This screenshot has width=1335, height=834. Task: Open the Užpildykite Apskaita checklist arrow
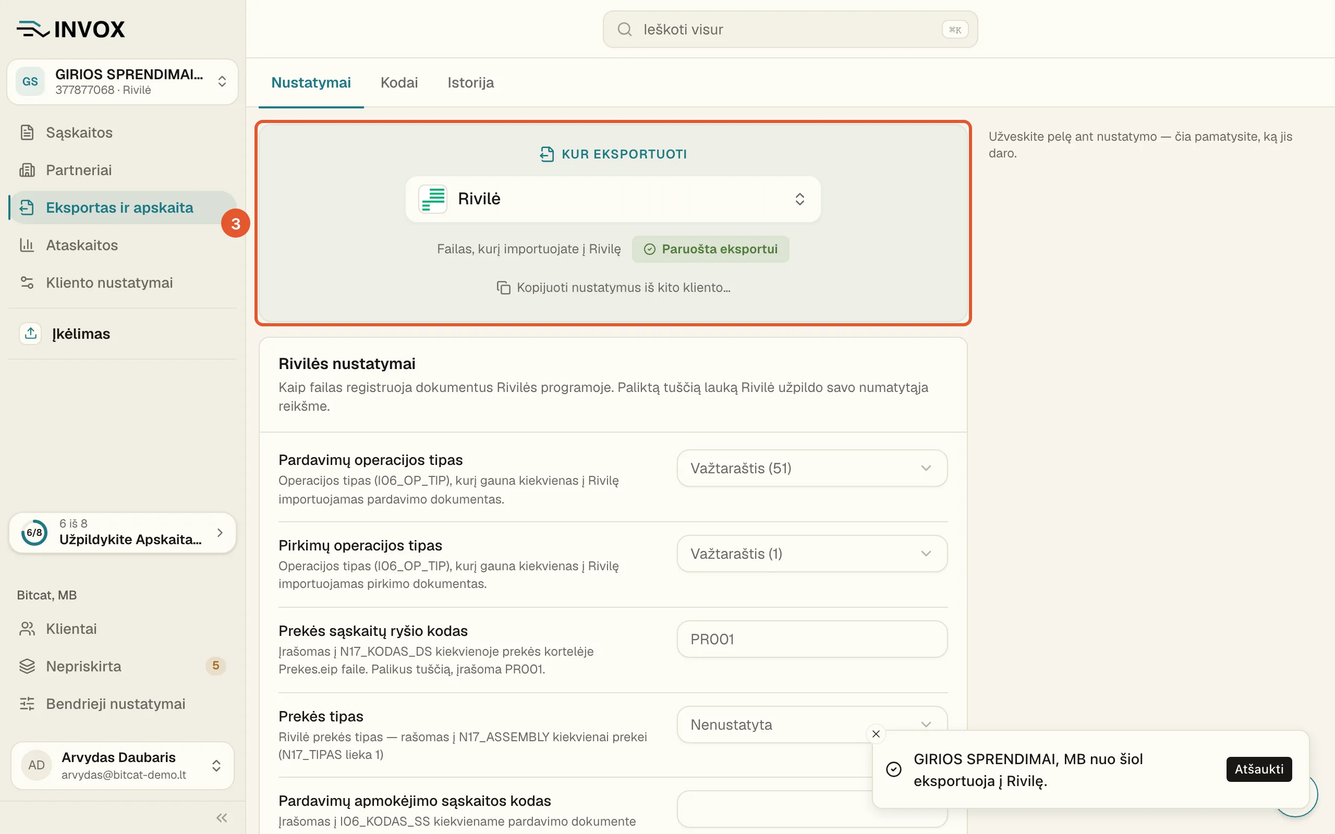pos(220,532)
